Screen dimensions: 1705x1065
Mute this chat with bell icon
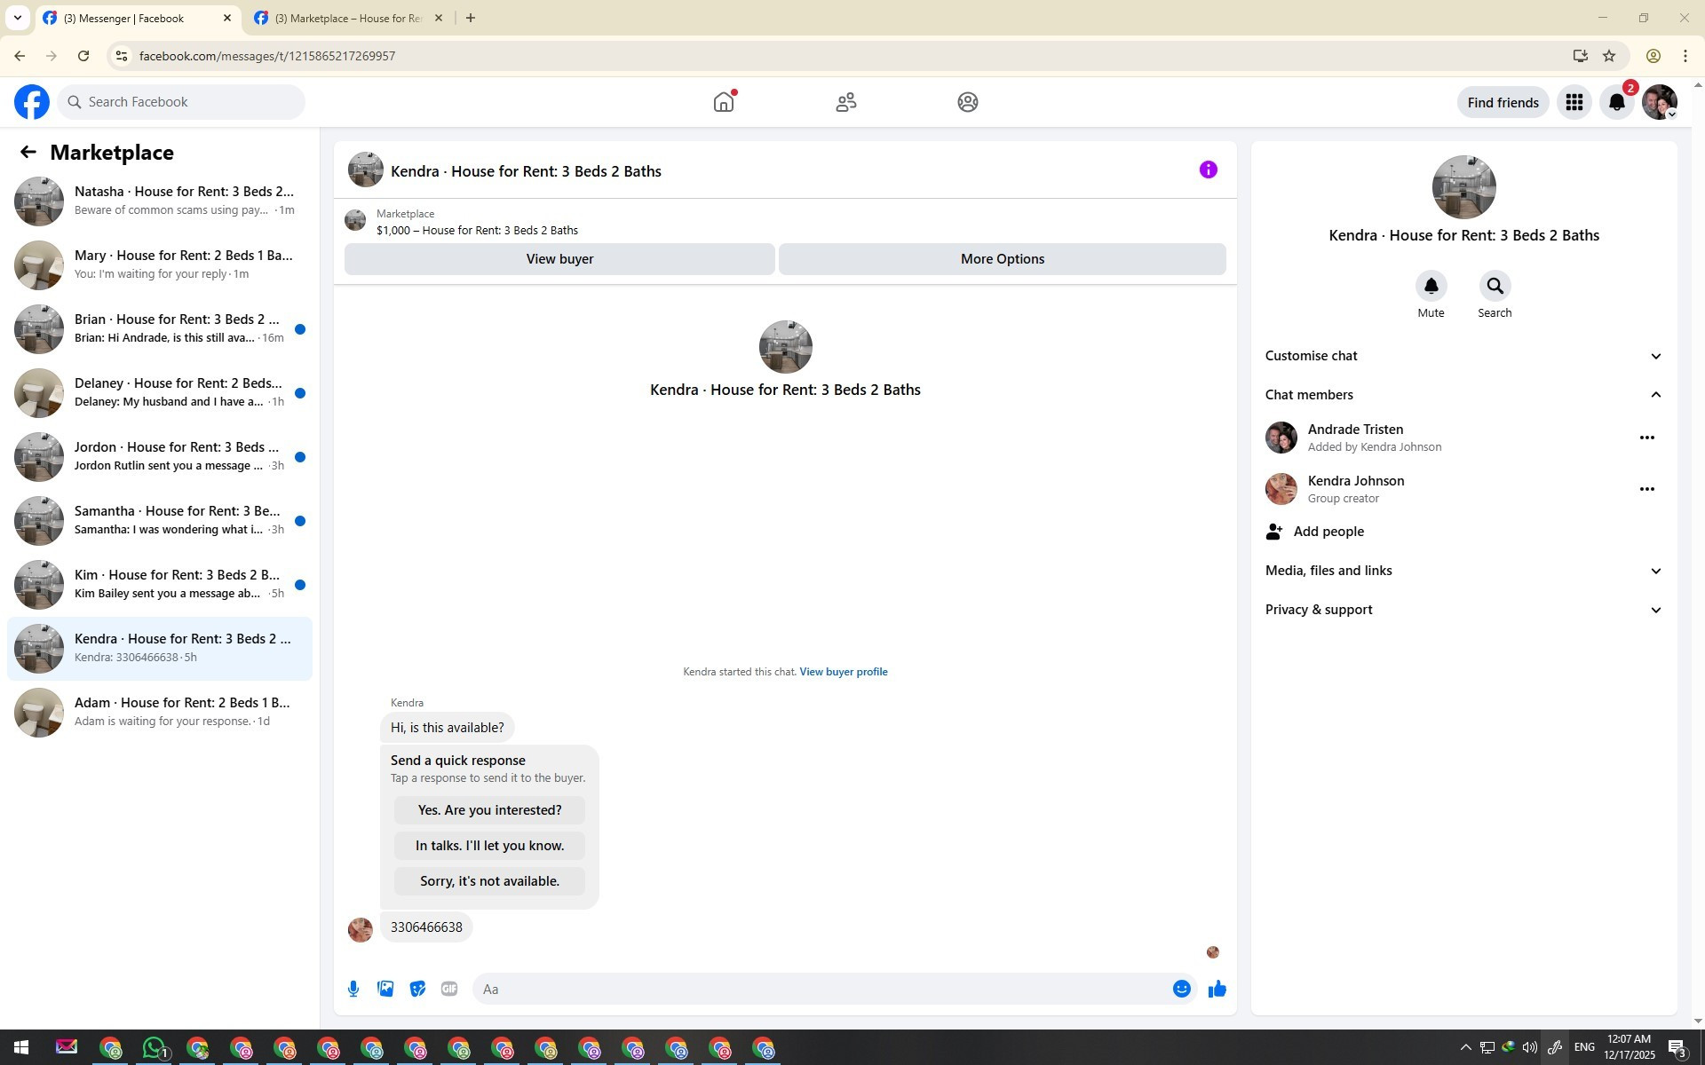(1431, 286)
